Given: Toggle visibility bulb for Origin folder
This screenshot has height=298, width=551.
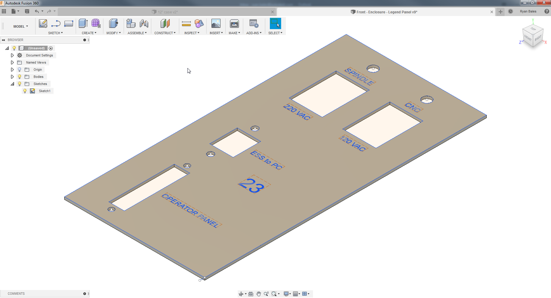Looking at the screenshot, I should pyautogui.click(x=19, y=70).
